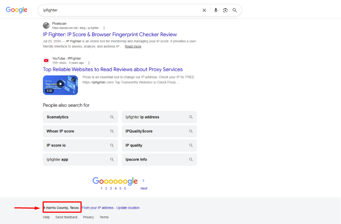Click the Goooooogle pagination logo
The height and width of the screenshot is (224, 341).
(x=115, y=181)
